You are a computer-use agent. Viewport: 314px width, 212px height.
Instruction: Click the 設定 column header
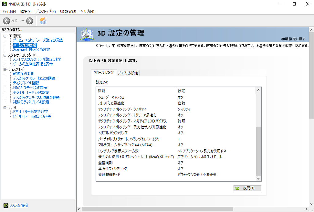(216, 91)
